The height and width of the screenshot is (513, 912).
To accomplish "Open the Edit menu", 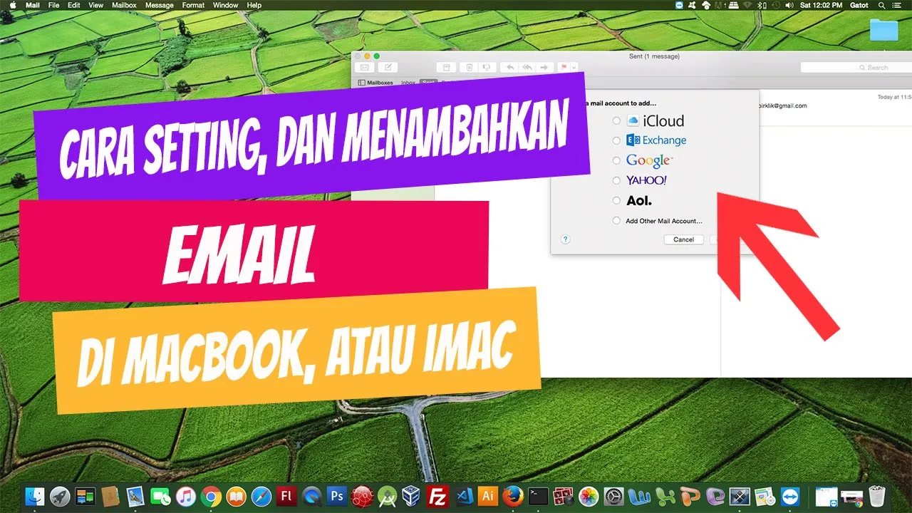I will point(74,5).
